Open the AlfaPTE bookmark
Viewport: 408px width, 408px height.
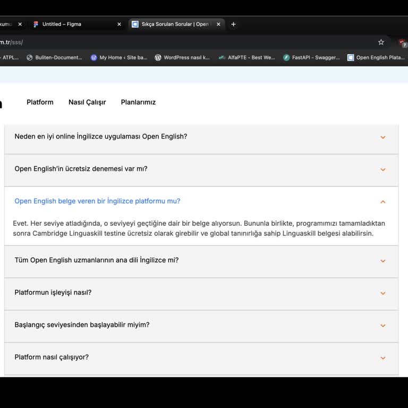click(247, 57)
